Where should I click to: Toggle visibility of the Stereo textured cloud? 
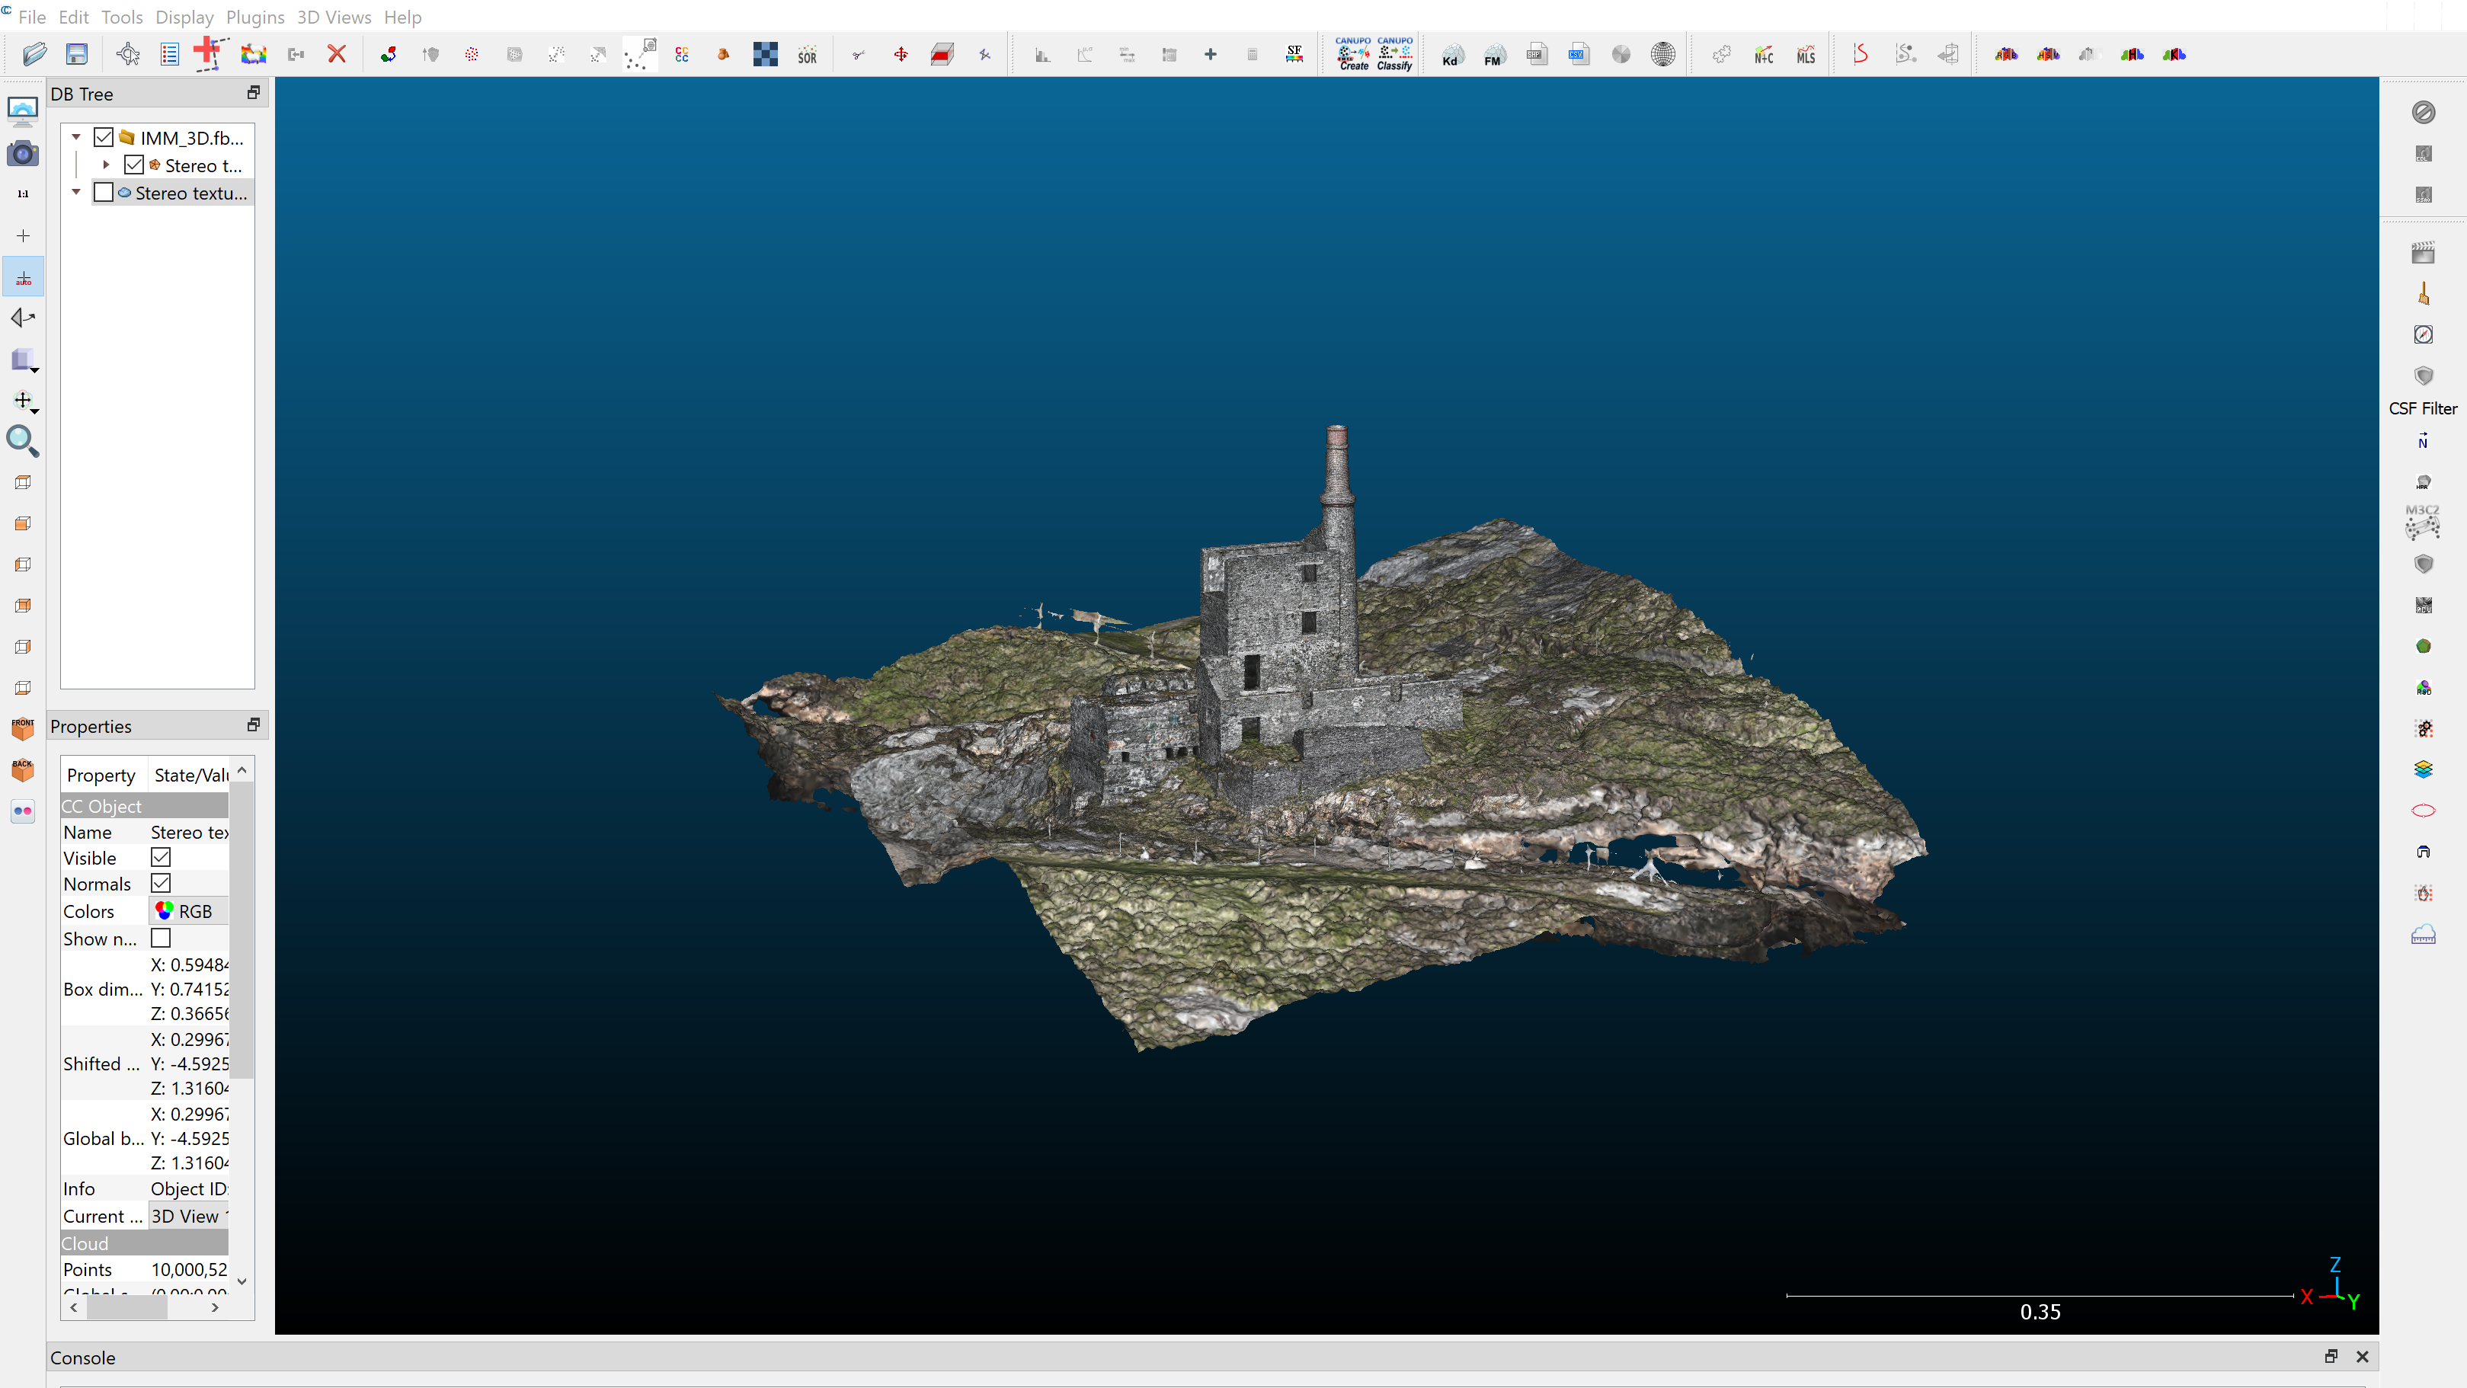click(x=104, y=193)
